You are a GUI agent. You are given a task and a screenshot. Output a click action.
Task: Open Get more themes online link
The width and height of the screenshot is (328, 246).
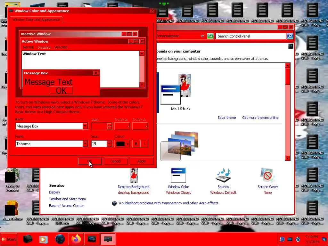coord(260,118)
